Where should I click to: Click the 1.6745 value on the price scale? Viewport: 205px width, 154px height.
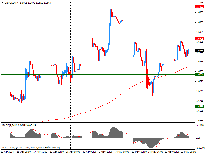(200, 91)
